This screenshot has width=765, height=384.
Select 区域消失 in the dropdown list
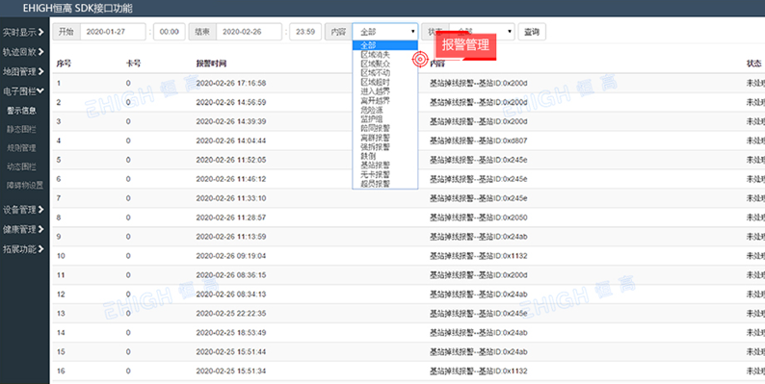(385, 55)
